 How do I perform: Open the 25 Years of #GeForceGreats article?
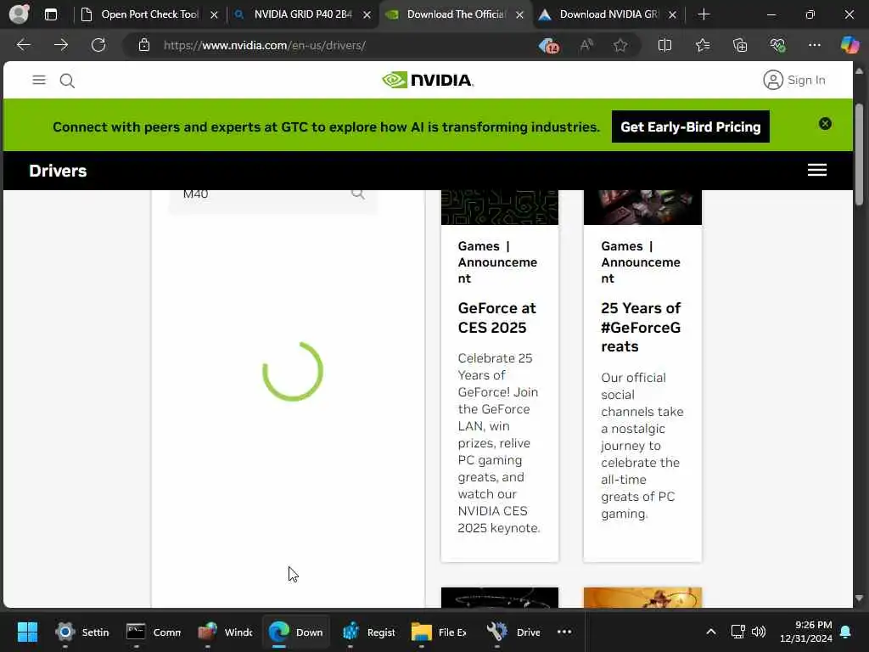pyautogui.click(x=642, y=327)
